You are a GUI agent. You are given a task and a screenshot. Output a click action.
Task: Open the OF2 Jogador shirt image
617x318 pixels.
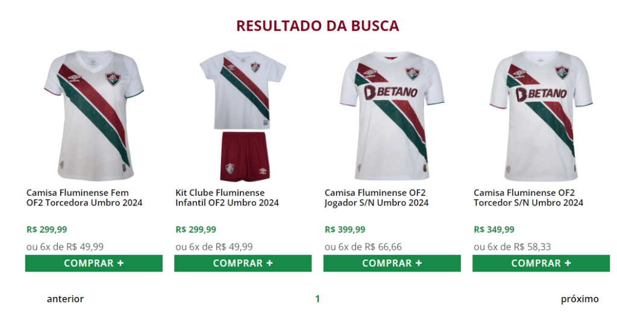click(x=392, y=115)
